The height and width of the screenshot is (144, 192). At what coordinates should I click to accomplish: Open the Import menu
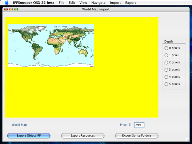(x=115, y=3)
